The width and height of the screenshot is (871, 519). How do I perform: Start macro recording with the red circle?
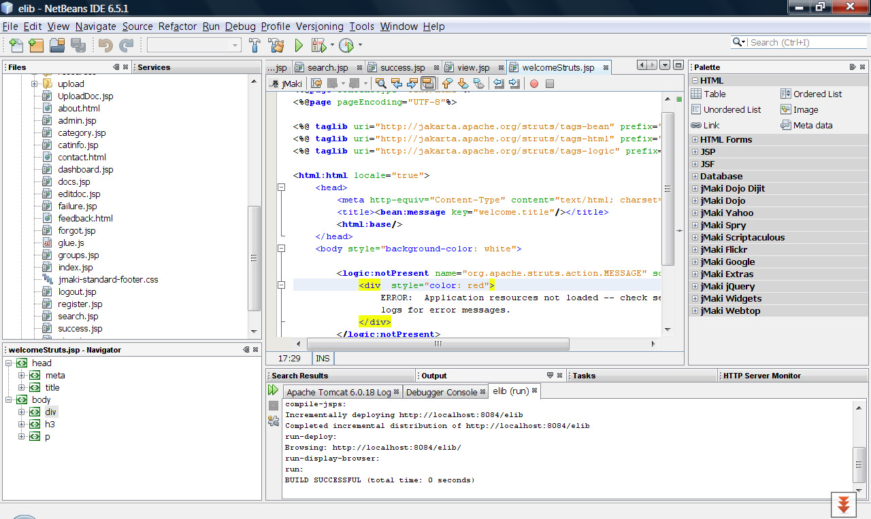(x=534, y=84)
